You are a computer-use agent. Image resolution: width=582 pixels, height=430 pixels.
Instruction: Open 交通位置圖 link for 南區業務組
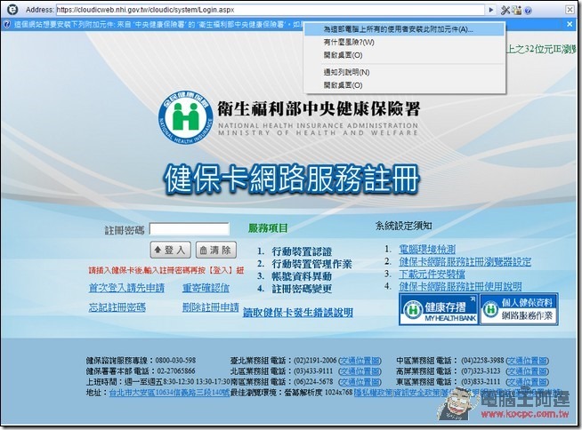360,381
